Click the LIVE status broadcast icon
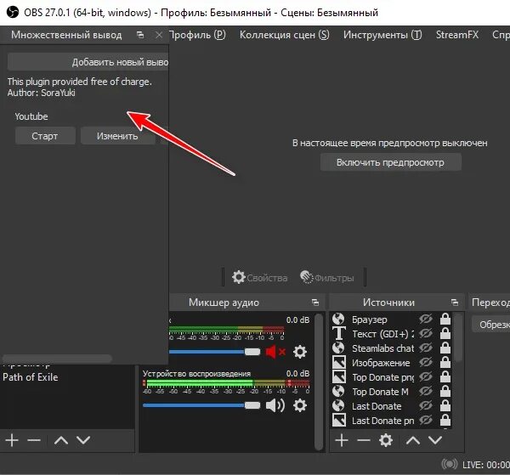The image size is (510, 475). click(449, 464)
